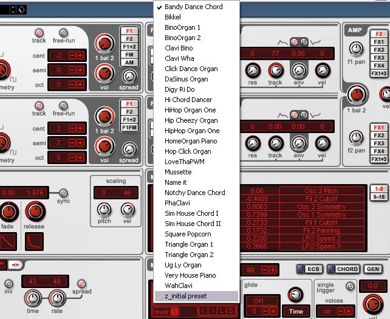Increase the voices count with plus
The width and height of the screenshot is (390, 319).
pyautogui.click(x=349, y=311)
